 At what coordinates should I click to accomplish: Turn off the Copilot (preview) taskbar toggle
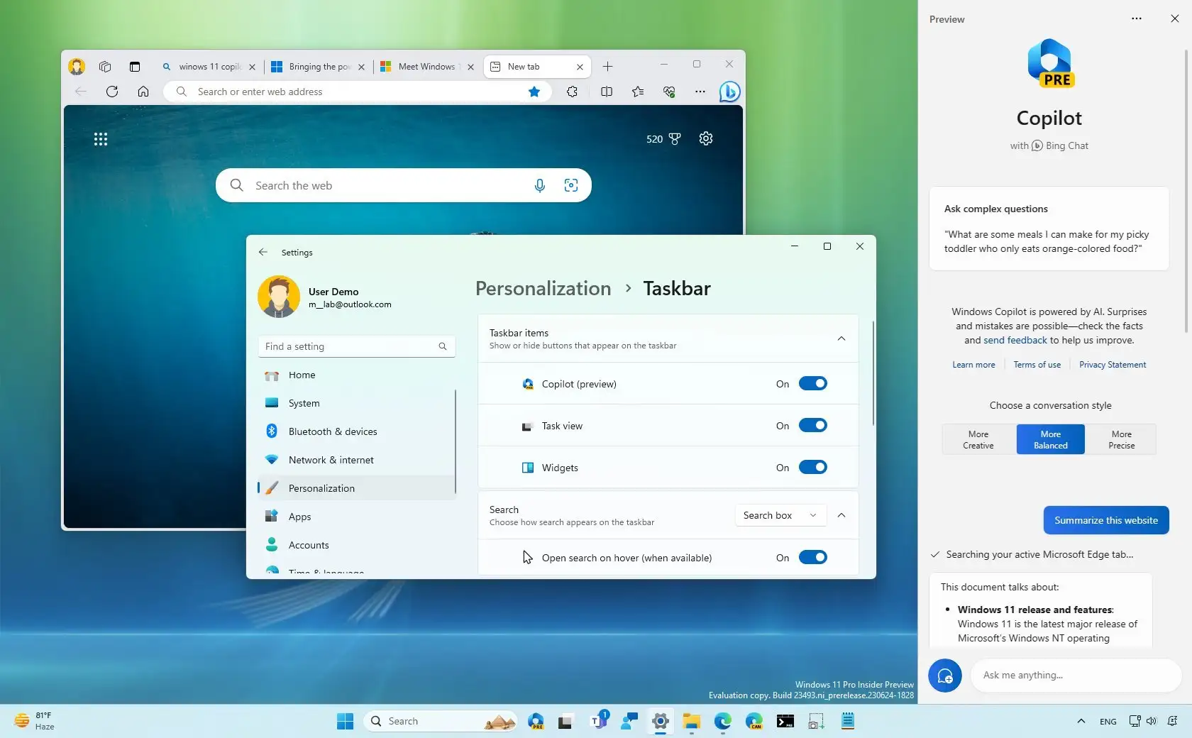coord(813,383)
